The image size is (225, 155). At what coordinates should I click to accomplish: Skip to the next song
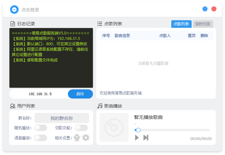click(x=146, y=138)
